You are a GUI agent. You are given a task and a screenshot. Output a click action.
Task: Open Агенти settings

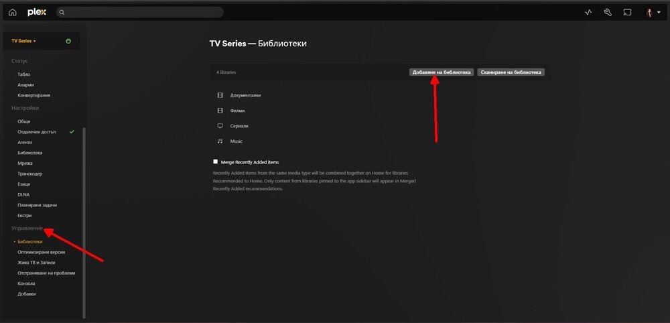pyautogui.click(x=25, y=142)
